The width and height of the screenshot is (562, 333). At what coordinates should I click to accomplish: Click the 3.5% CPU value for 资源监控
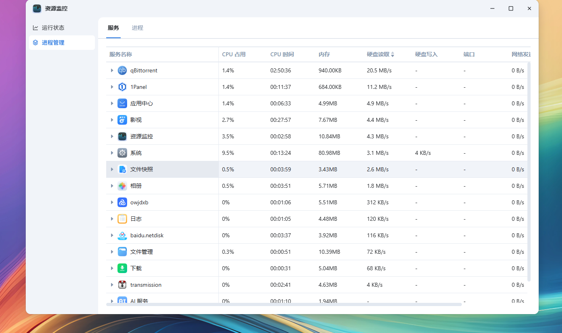(228, 136)
